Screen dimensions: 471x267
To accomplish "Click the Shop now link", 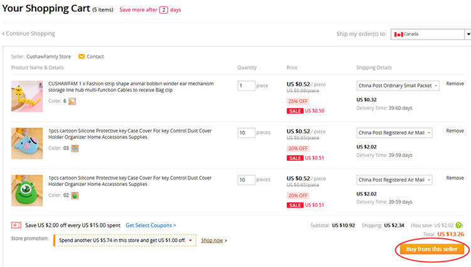I will (x=214, y=241).
